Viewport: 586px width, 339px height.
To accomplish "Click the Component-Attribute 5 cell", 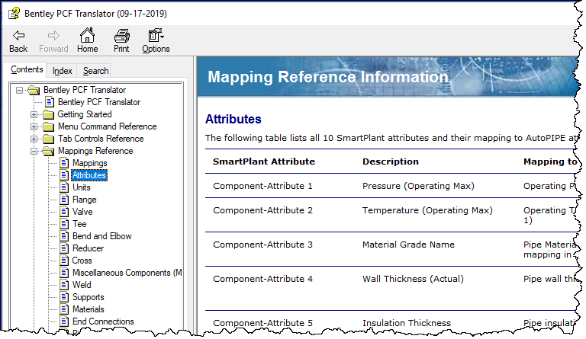I will [x=262, y=323].
